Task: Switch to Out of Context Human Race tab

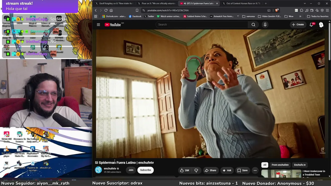Action: tap(242, 3)
